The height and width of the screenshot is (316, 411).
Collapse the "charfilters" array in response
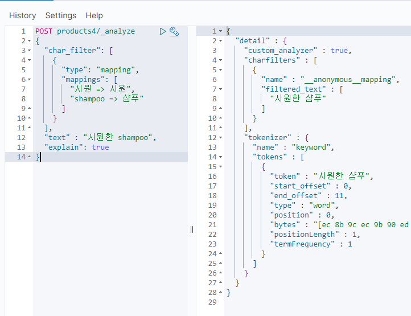(x=220, y=60)
